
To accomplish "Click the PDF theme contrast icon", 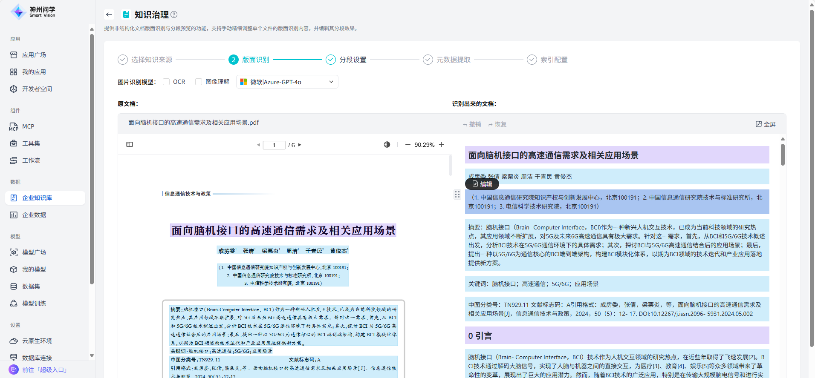I will (387, 145).
